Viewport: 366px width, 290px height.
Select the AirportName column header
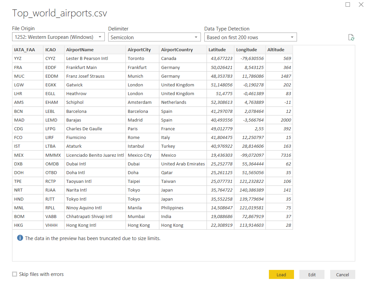[80, 50]
